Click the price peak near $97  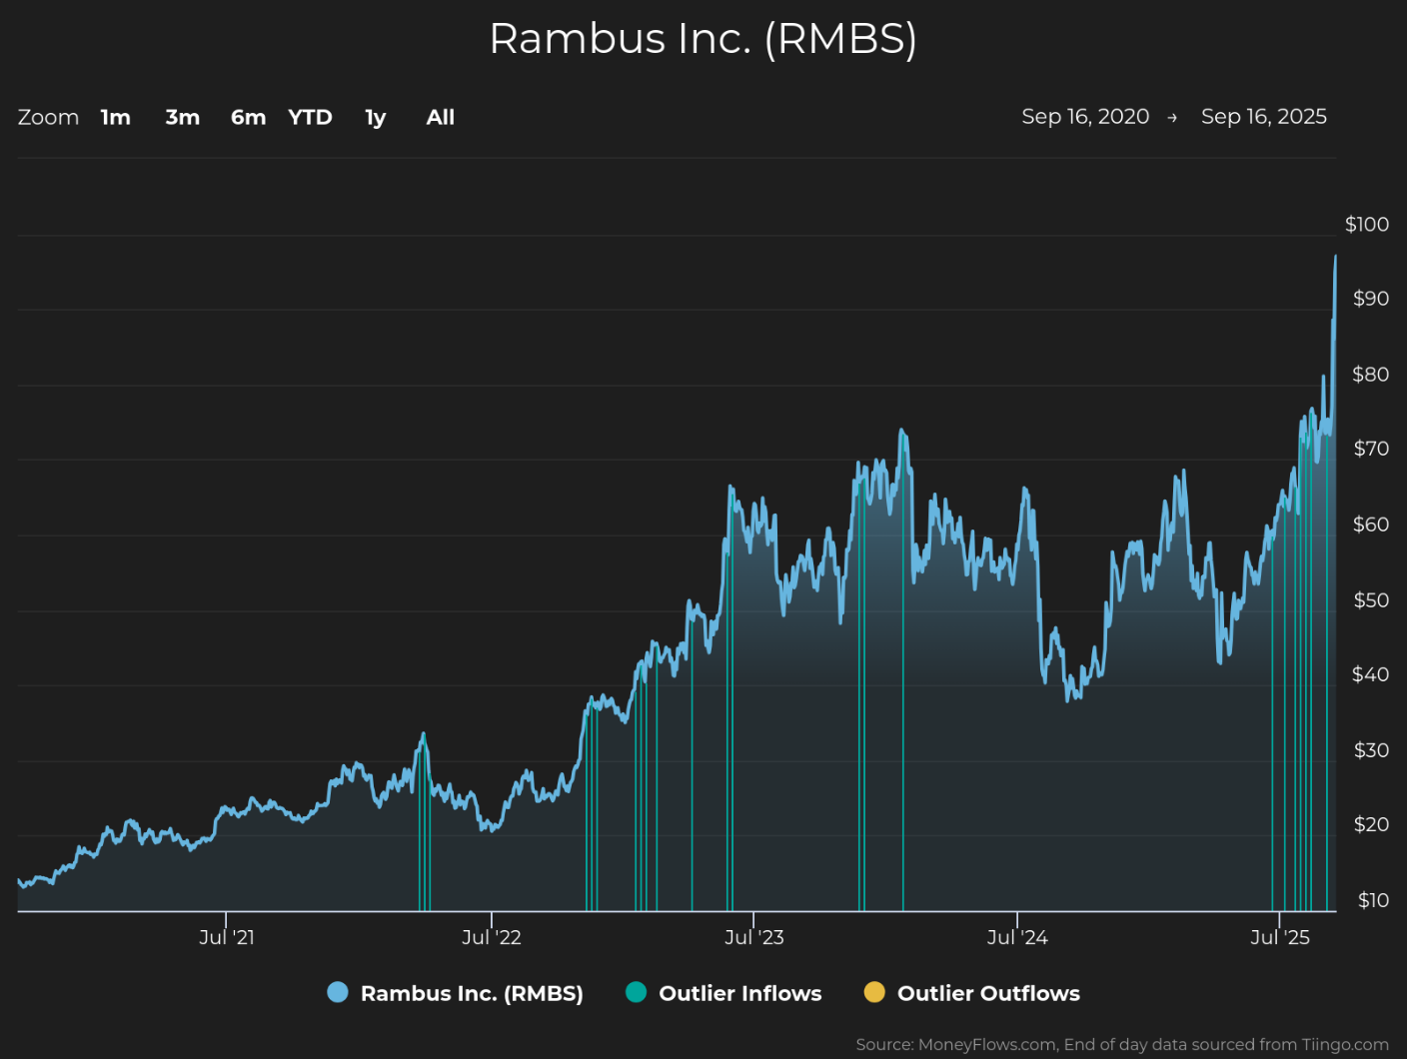(1335, 257)
